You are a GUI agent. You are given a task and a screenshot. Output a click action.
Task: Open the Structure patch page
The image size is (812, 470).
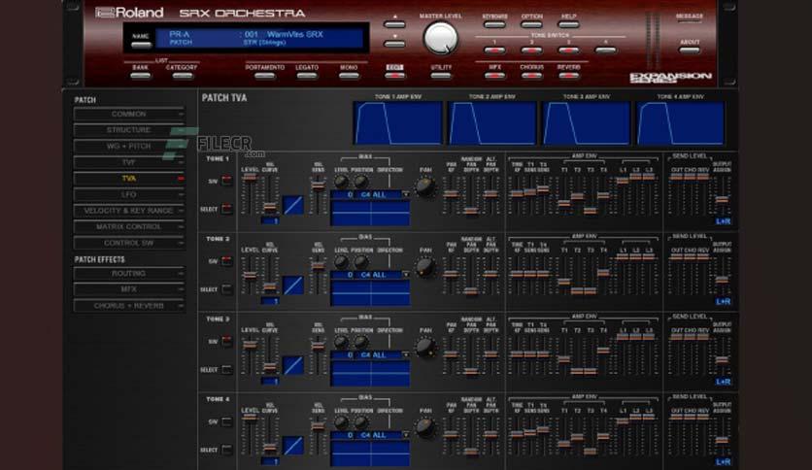pyautogui.click(x=129, y=130)
